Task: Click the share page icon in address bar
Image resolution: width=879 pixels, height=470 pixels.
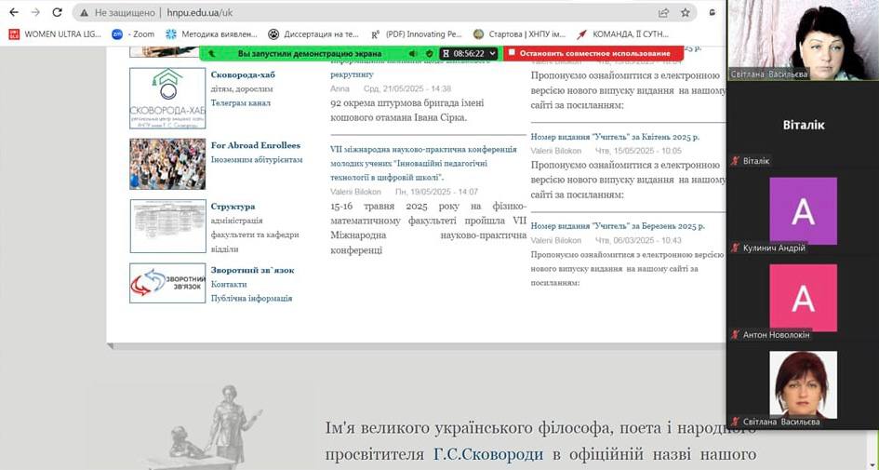Action: coord(663,13)
